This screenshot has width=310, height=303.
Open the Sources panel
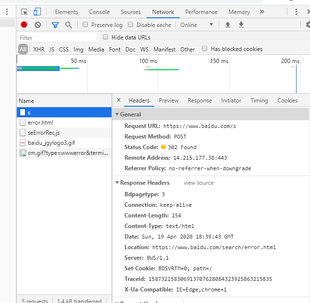coord(131,12)
